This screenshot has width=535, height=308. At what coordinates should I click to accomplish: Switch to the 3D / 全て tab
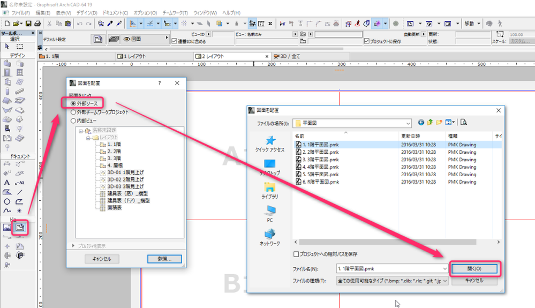pos(311,56)
